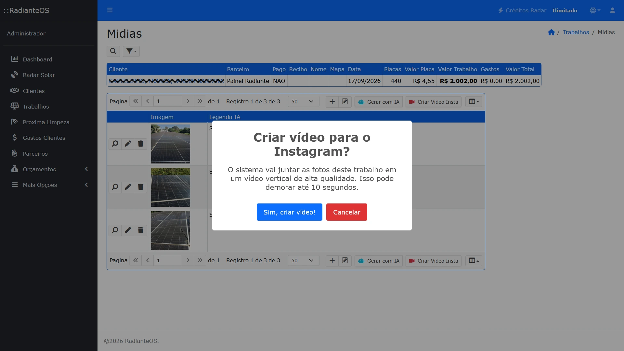The image size is (624, 351).
Task: Click the bottom add (plus) record button
Action: click(x=332, y=260)
